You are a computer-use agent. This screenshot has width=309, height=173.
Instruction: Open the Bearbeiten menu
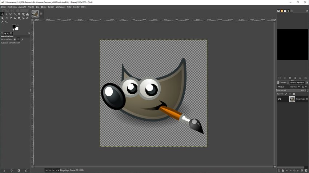point(12,7)
